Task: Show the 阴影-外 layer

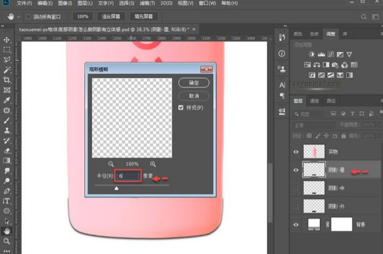Action: point(296,206)
